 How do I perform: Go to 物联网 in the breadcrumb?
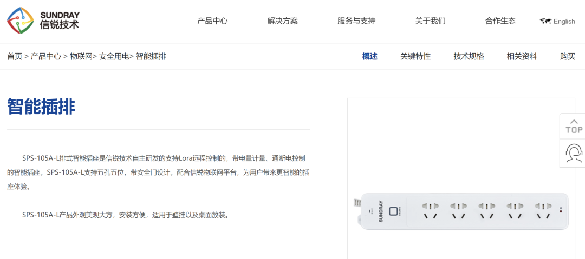[81, 57]
